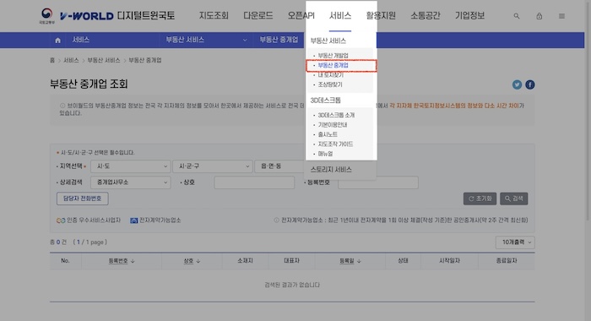Open 활용지원 top menu
Image resolution: width=591 pixels, height=321 pixels.
[x=381, y=15]
